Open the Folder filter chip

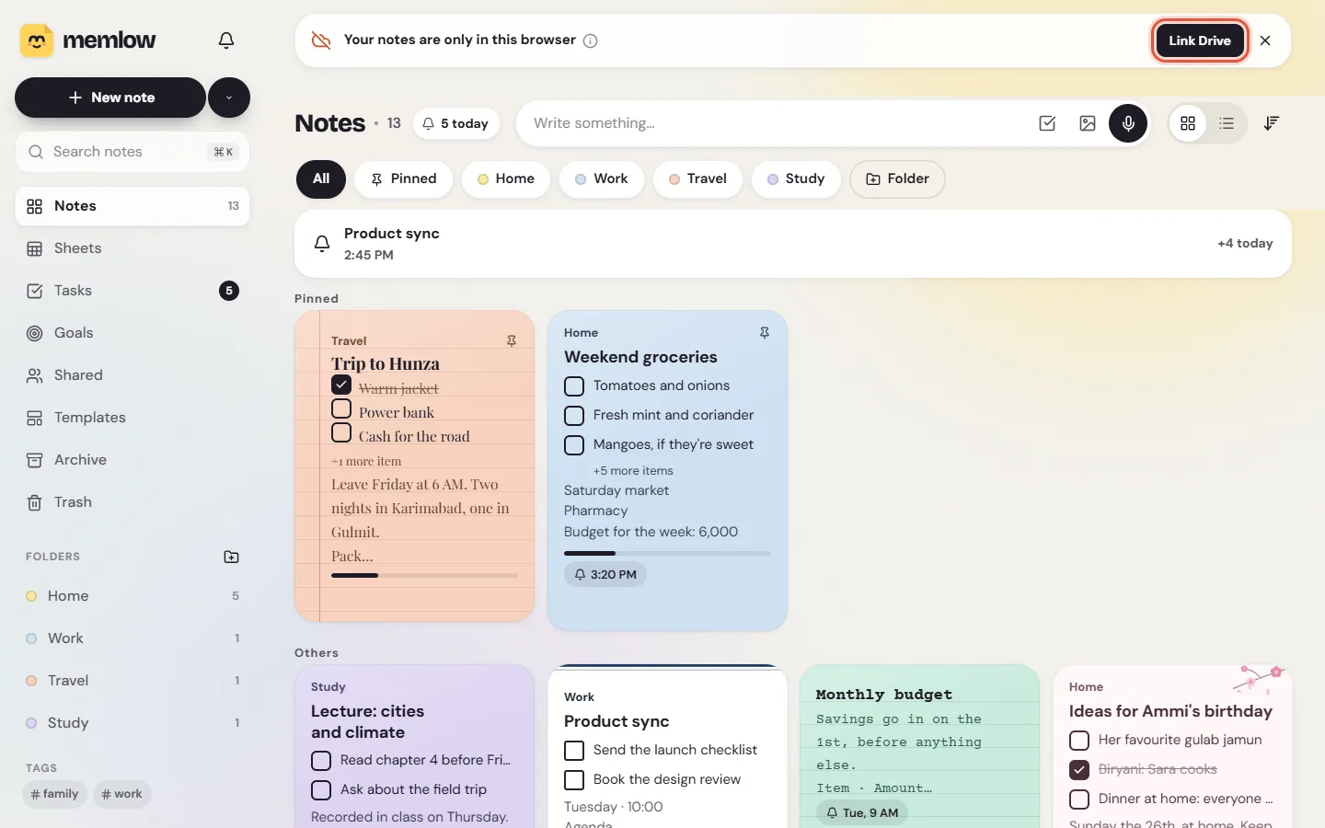pos(898,178)
